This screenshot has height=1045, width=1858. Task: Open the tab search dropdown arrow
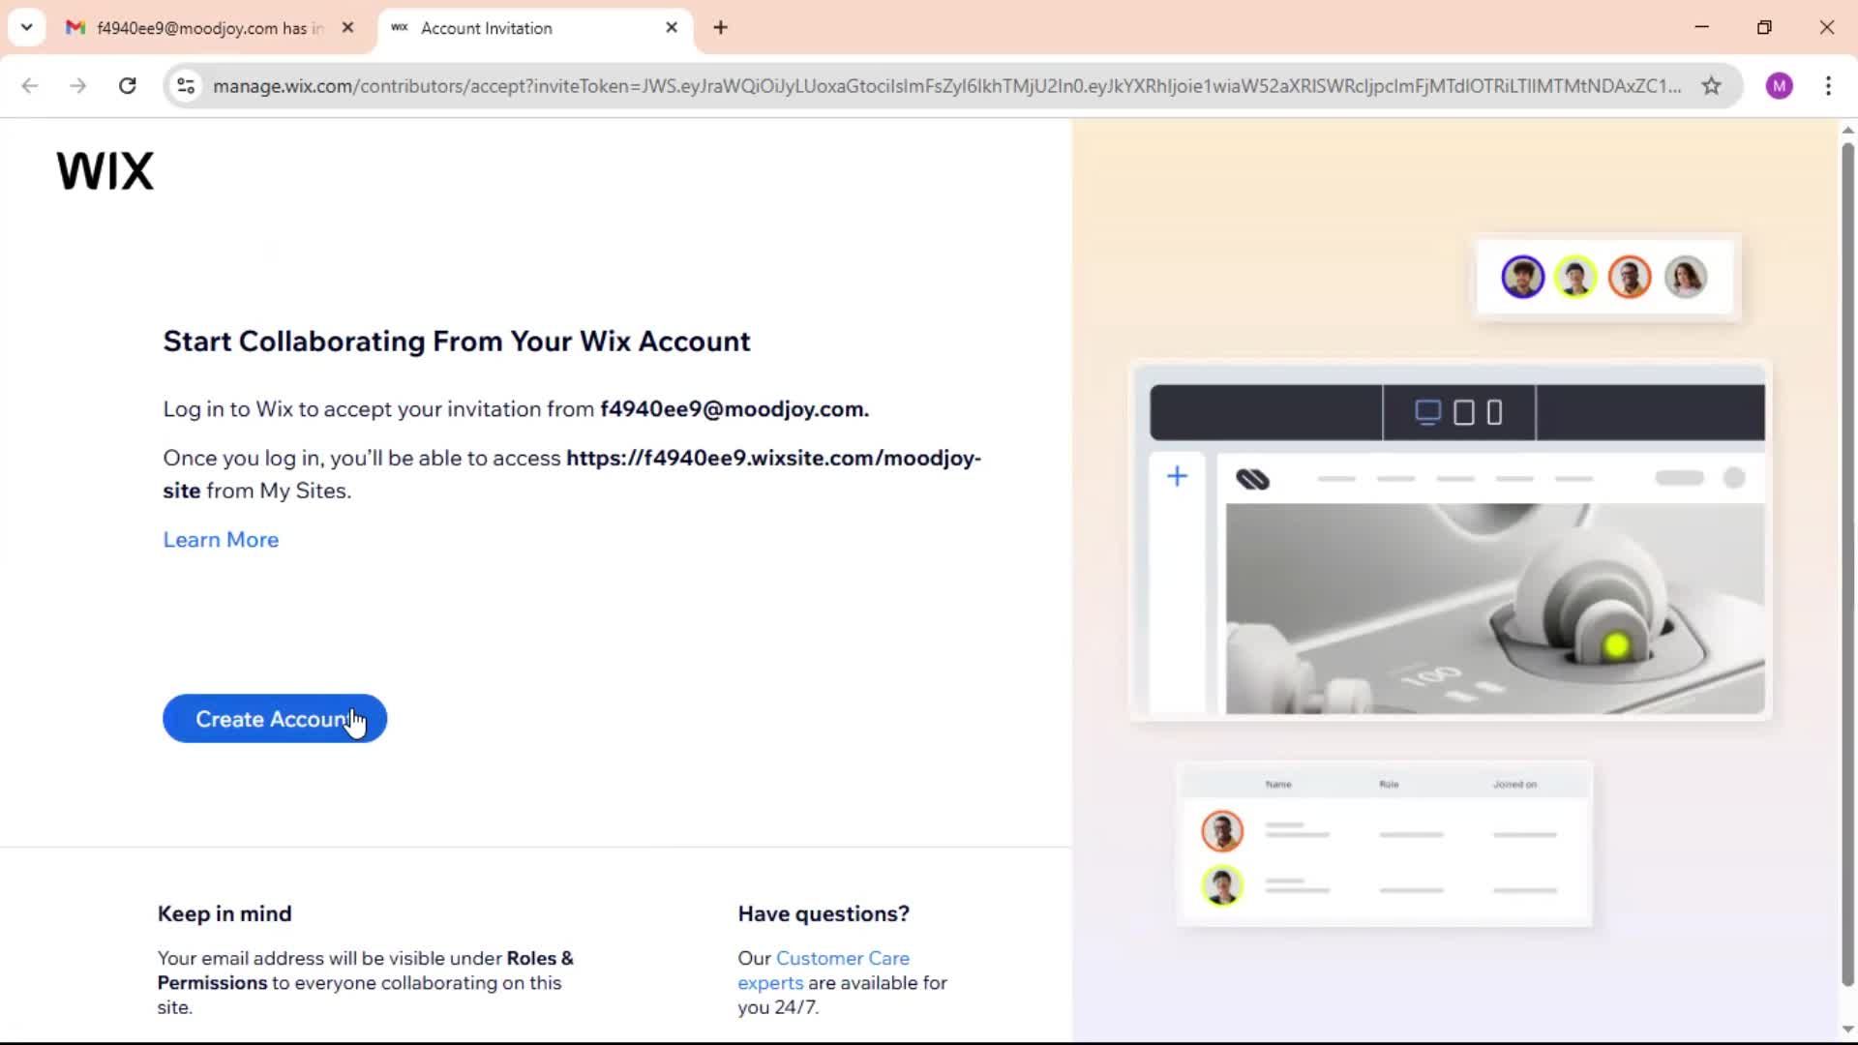click(26, 27)
